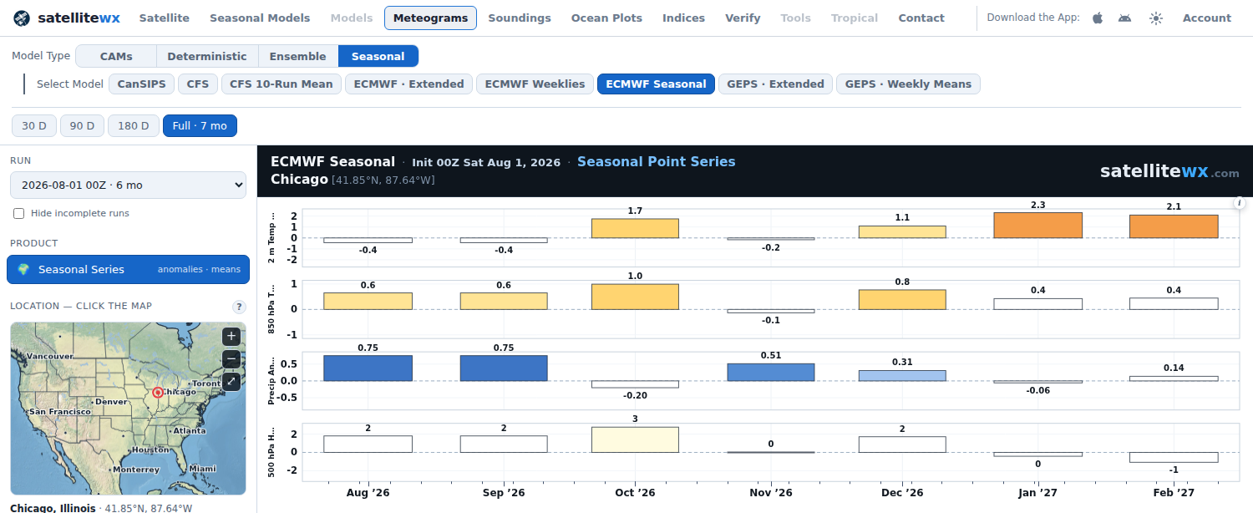
Task: Select Deterministic model type
Action: pos(207,56)
